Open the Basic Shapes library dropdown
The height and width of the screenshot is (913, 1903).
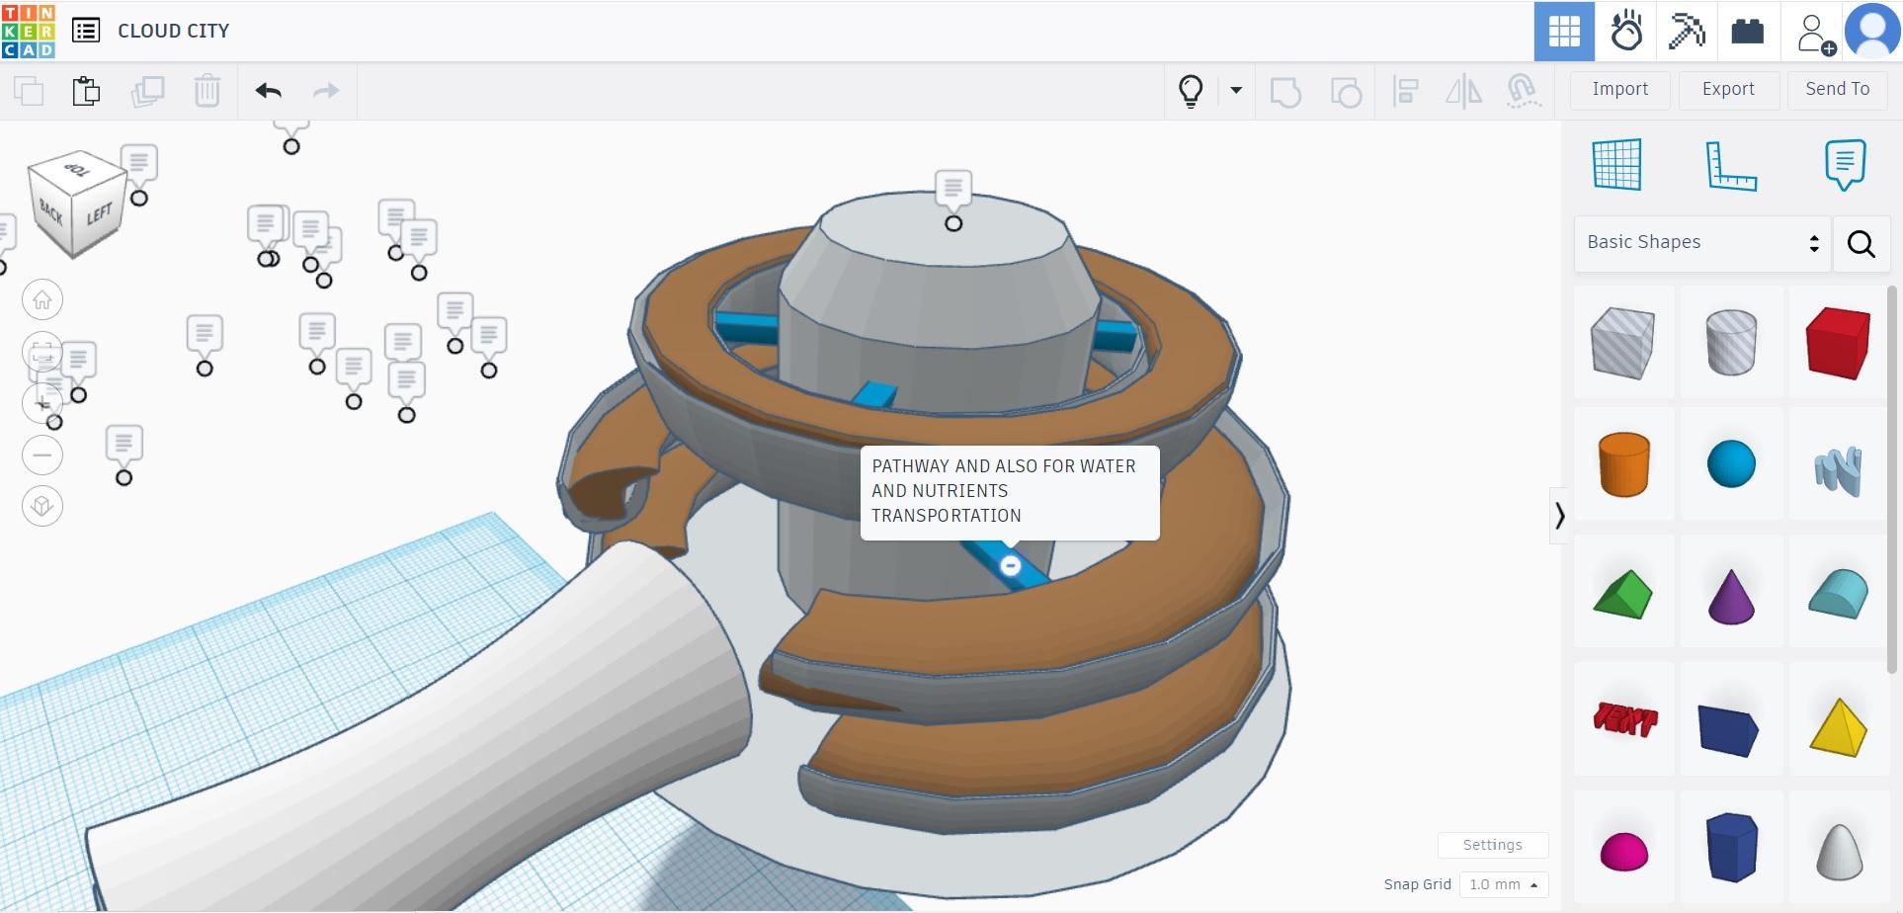(1703, 243)
